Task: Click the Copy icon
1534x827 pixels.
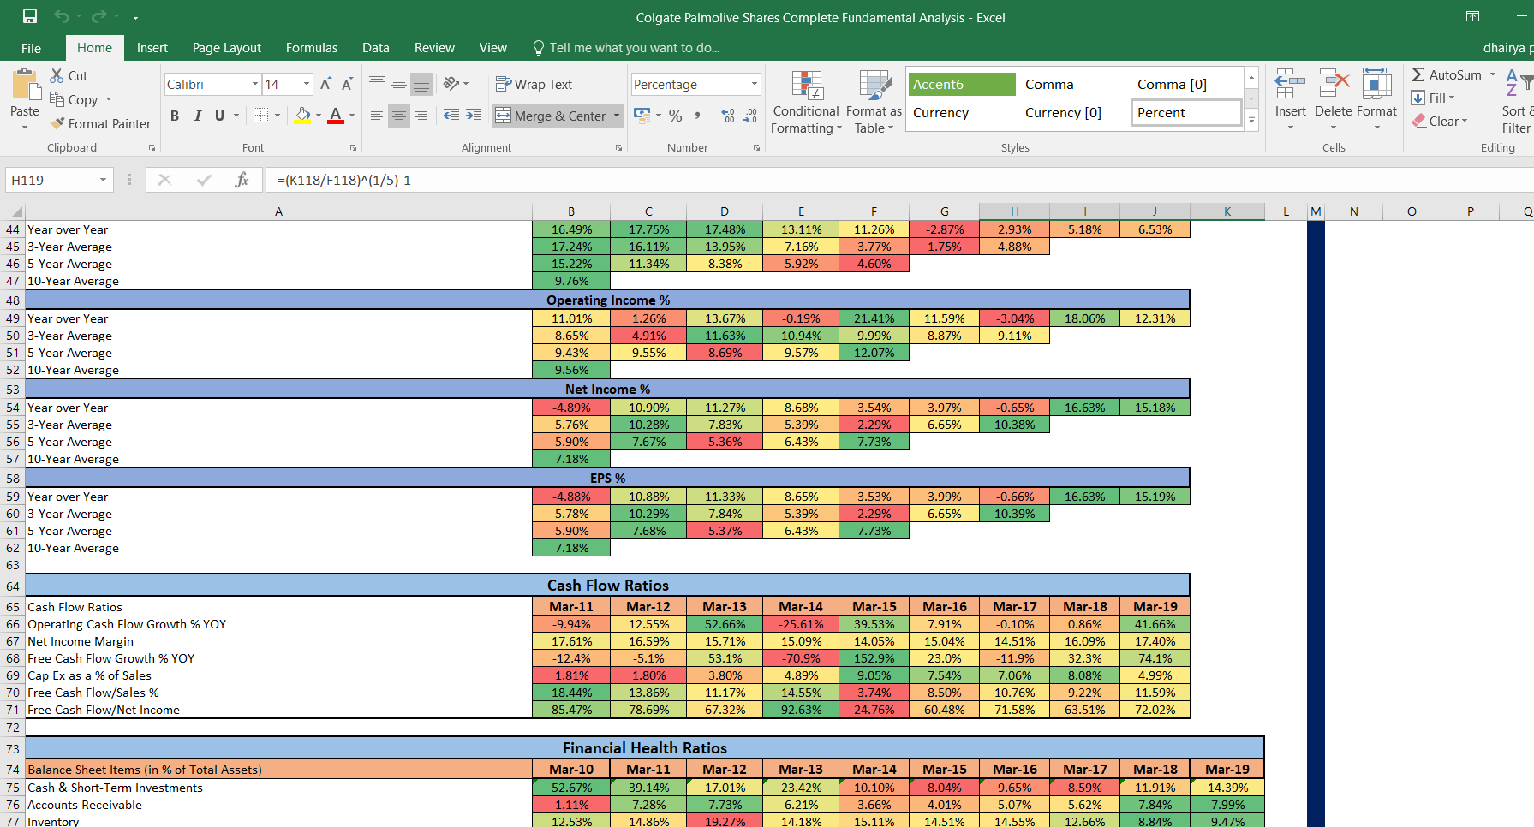Action: coord(57,99)
